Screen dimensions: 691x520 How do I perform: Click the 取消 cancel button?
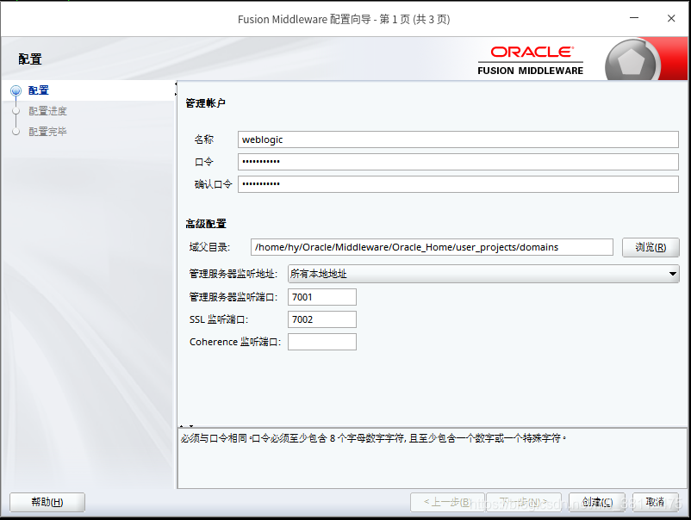tap(655, 502)
